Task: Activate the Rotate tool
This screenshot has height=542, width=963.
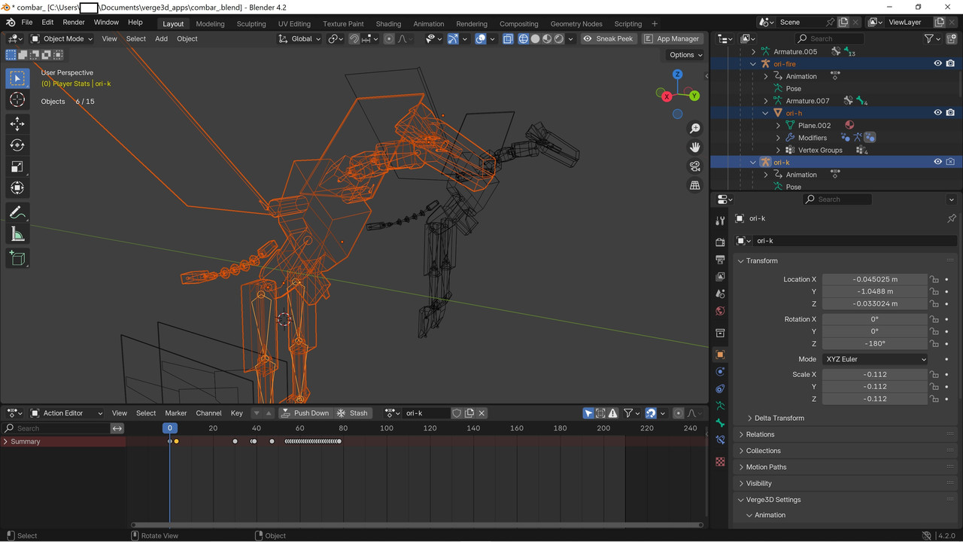Action: coord(17,145)
